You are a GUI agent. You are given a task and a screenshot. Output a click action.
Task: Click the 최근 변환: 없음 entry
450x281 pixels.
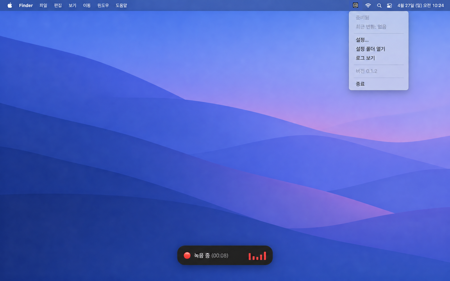point(378,27)
